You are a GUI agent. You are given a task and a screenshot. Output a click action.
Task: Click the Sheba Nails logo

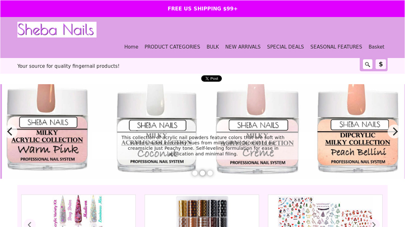coord(57,30)
